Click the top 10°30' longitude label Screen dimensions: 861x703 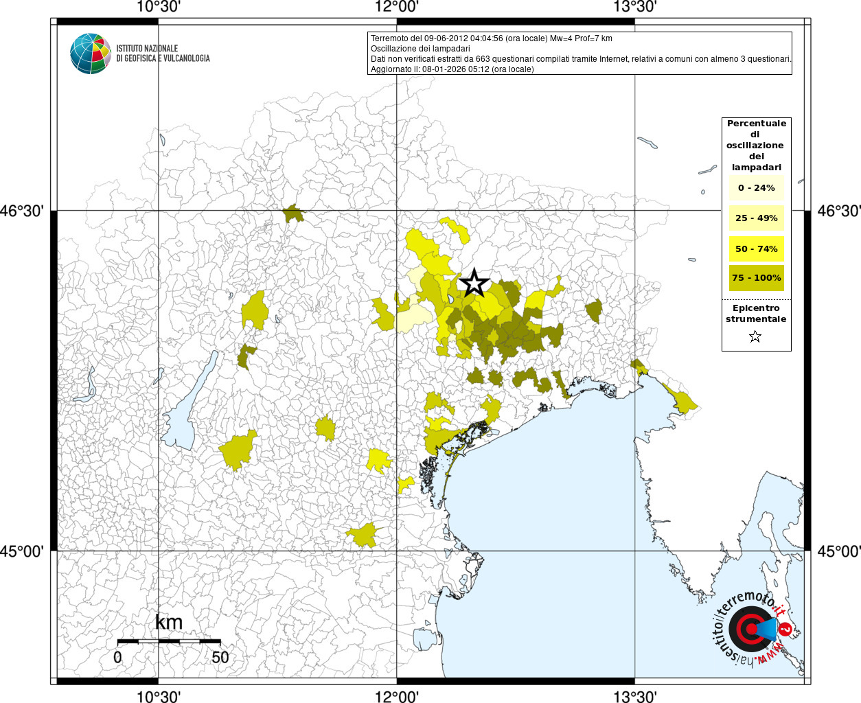click(x=159, y=7)
